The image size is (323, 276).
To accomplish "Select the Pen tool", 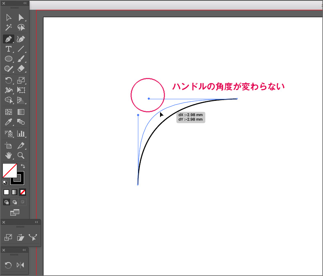I will [9, 39].
